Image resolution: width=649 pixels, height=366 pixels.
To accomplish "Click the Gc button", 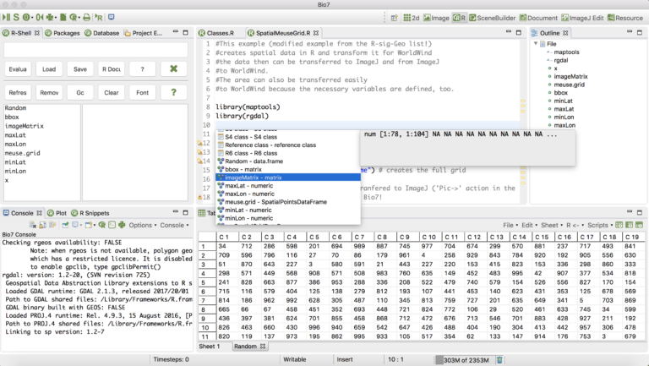I will pyautogui.click(x=79, y=92).
